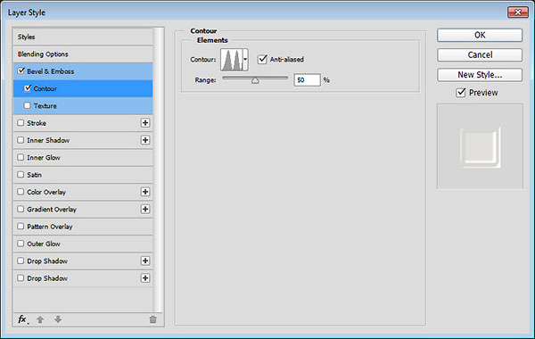Select the Outer Glow label row

83,244
